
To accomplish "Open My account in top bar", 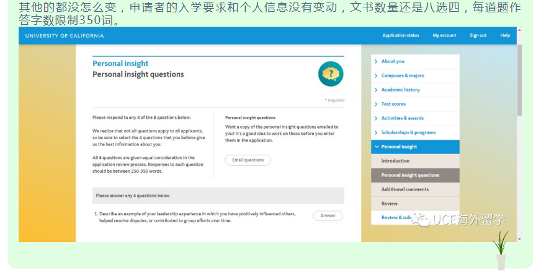I will [x=444, y=35].
